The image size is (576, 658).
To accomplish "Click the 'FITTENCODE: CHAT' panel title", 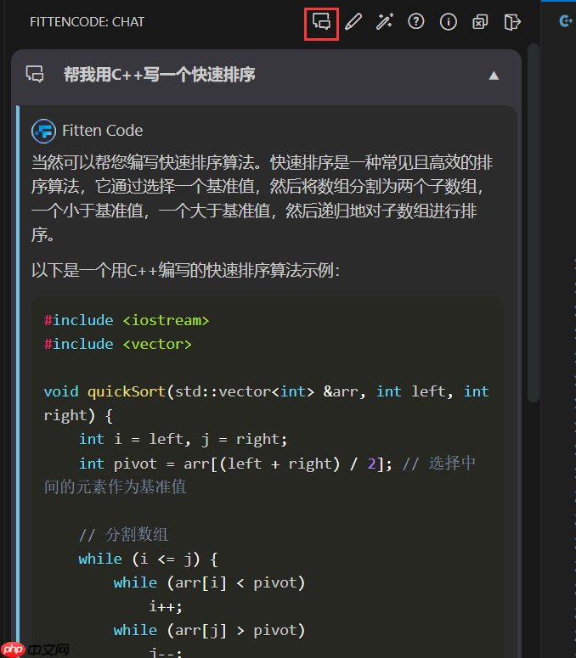I will pyautogui.click(x=87, y=22).
